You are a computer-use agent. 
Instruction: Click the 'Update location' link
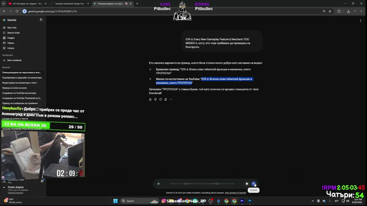[x=15, y=193]
